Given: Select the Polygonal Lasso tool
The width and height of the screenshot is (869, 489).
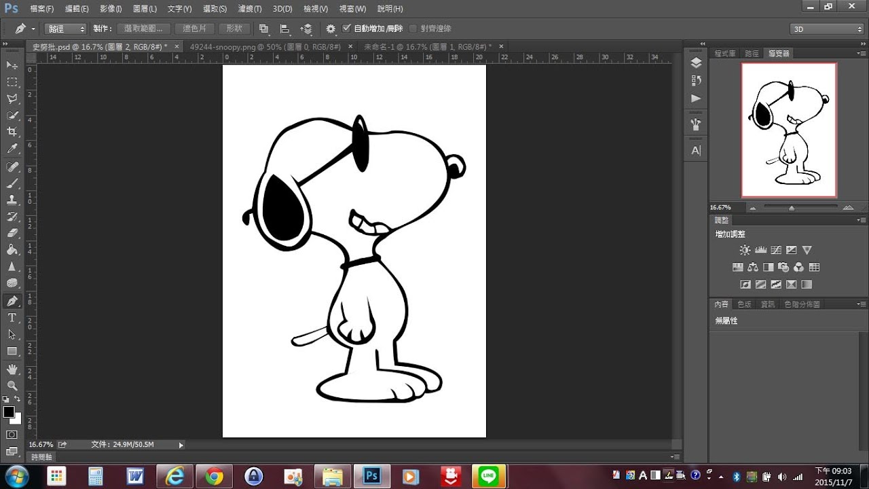Looking at the screenshot, I should click(x=12, y=99).
